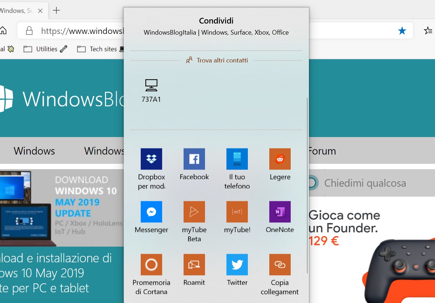Click the blue favorites star in address bar
This screenshot has width=435, height=303.
pos(402,31)
